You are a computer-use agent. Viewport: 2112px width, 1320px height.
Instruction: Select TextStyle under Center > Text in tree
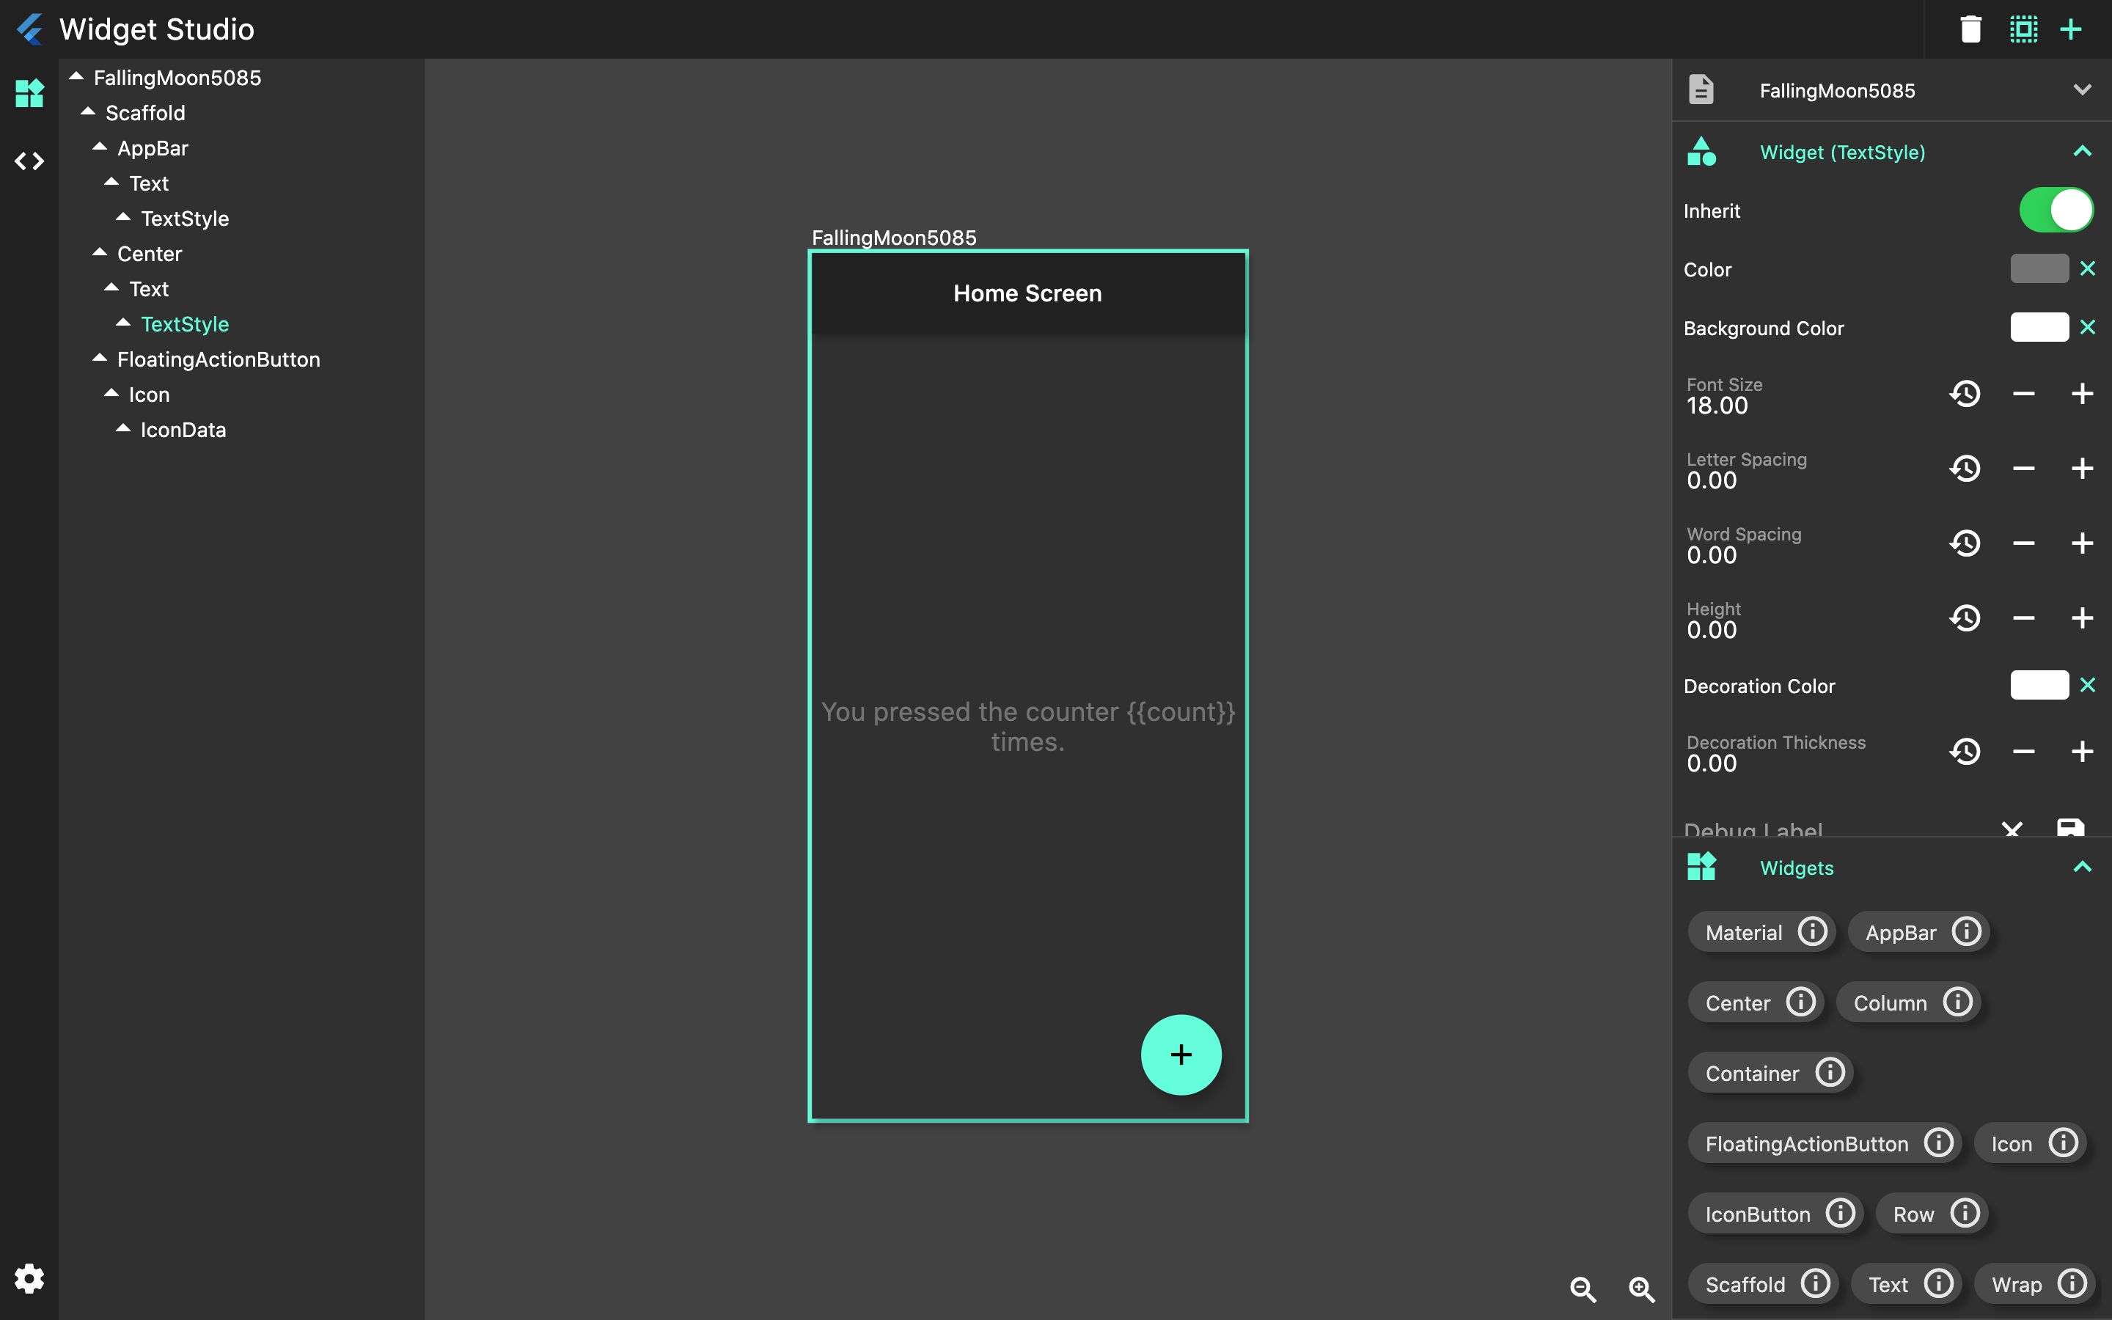[184, 323]
